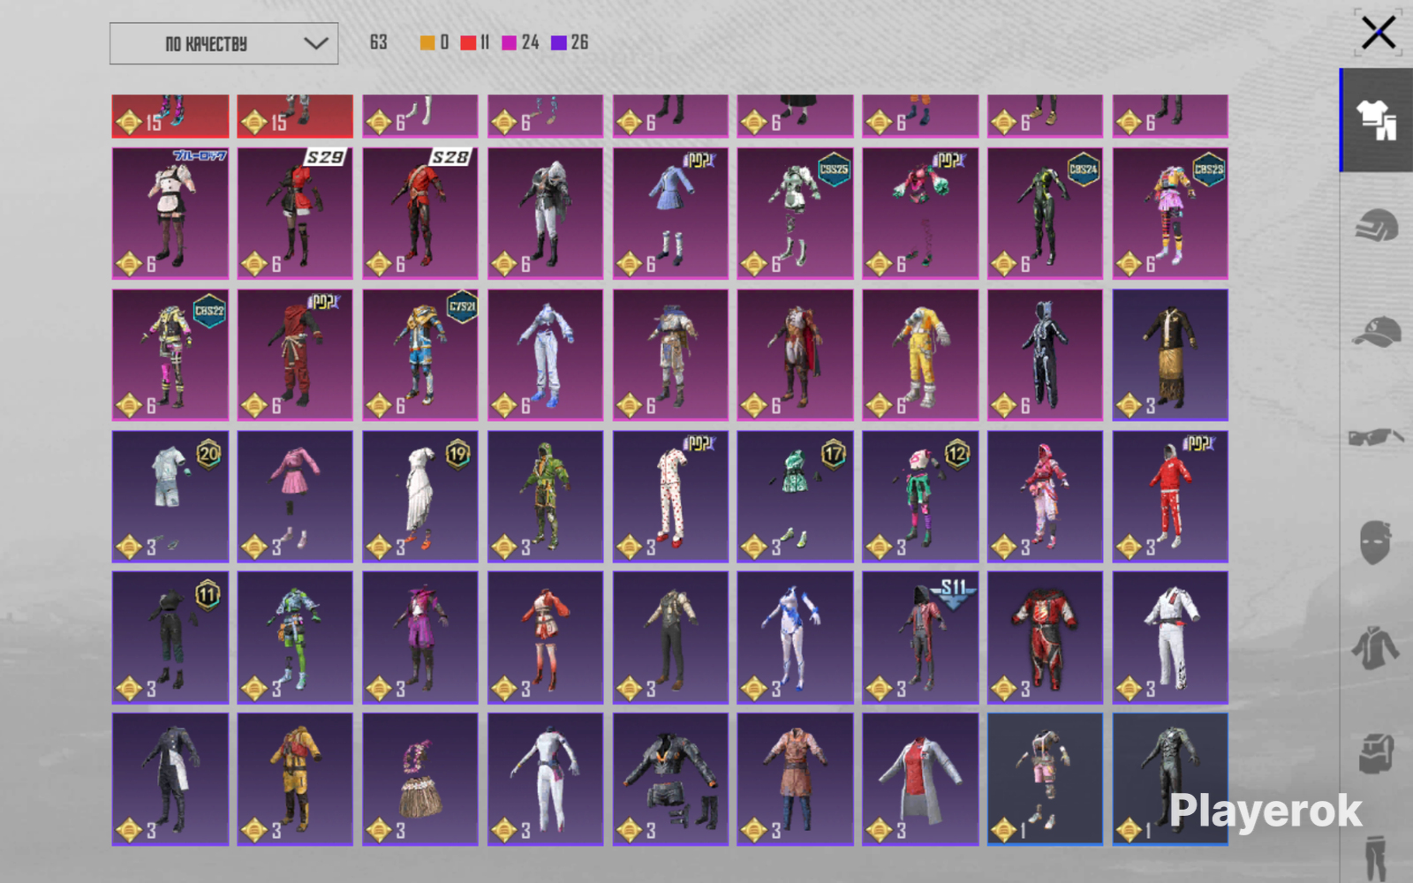Viewport: 1413px width, 883px height.
Task: Select the CBS22 yellow-pink outfit
Action: pos(170,355)
